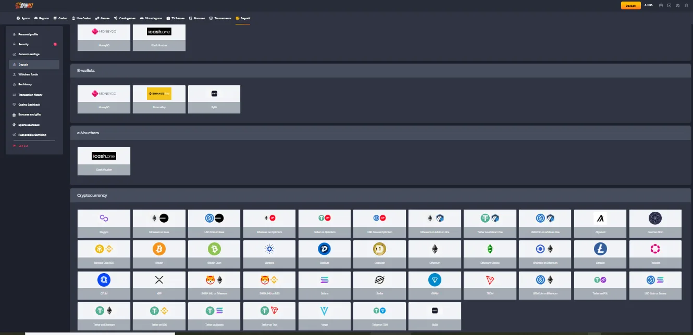Pick USD Coin on Base
Viewport: 693px width, 335px height.
(214, 224)
